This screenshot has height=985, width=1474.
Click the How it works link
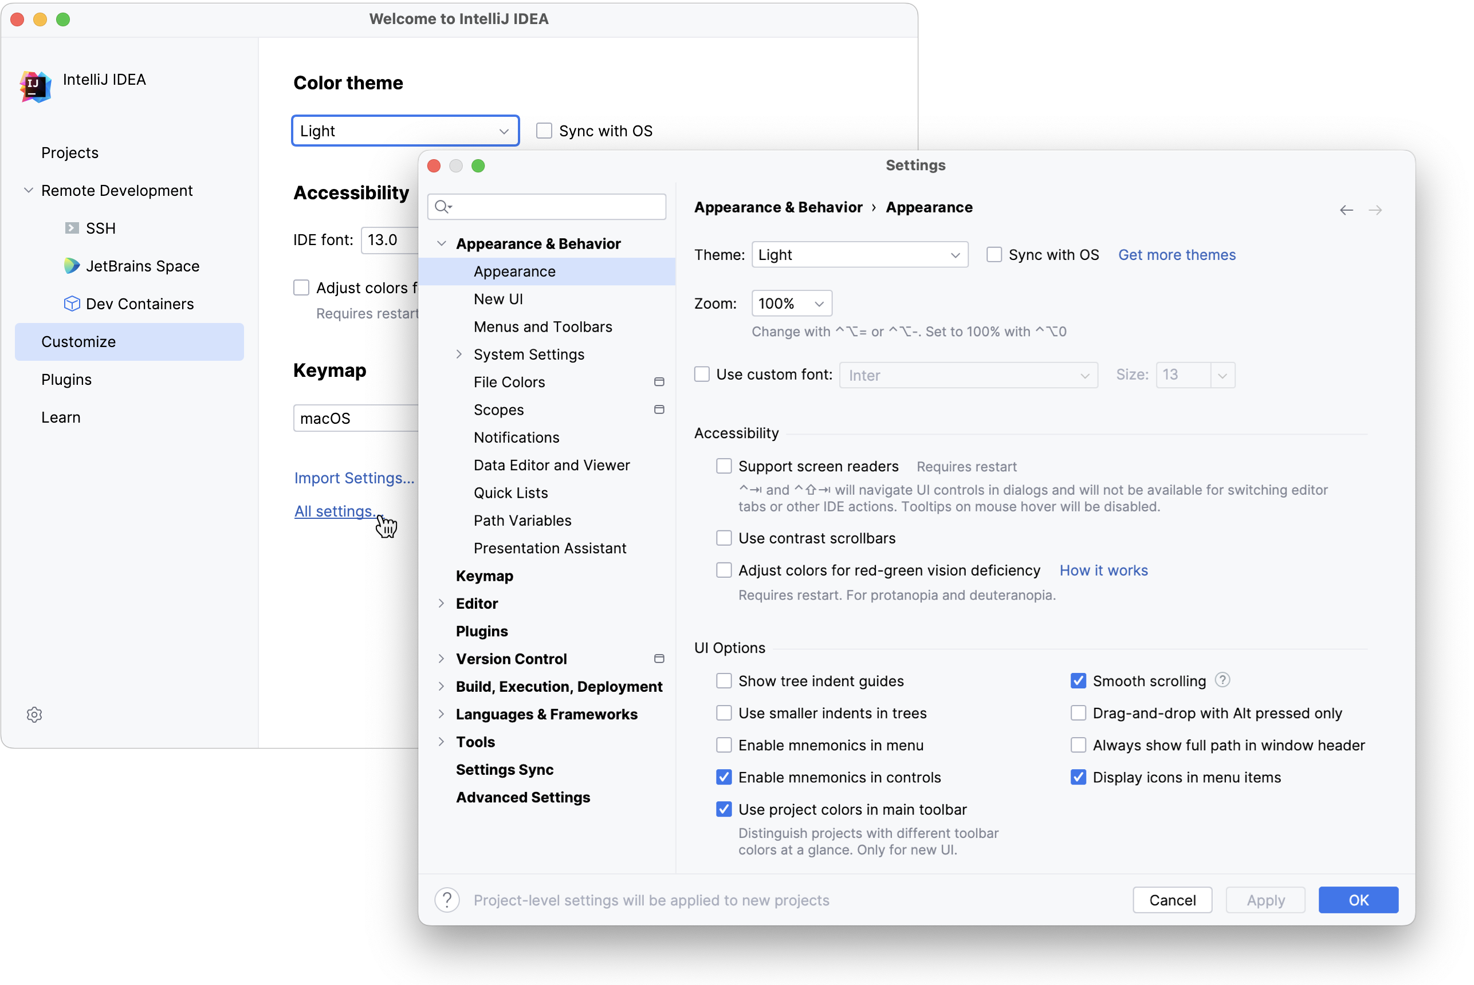tap(1103, 570)
